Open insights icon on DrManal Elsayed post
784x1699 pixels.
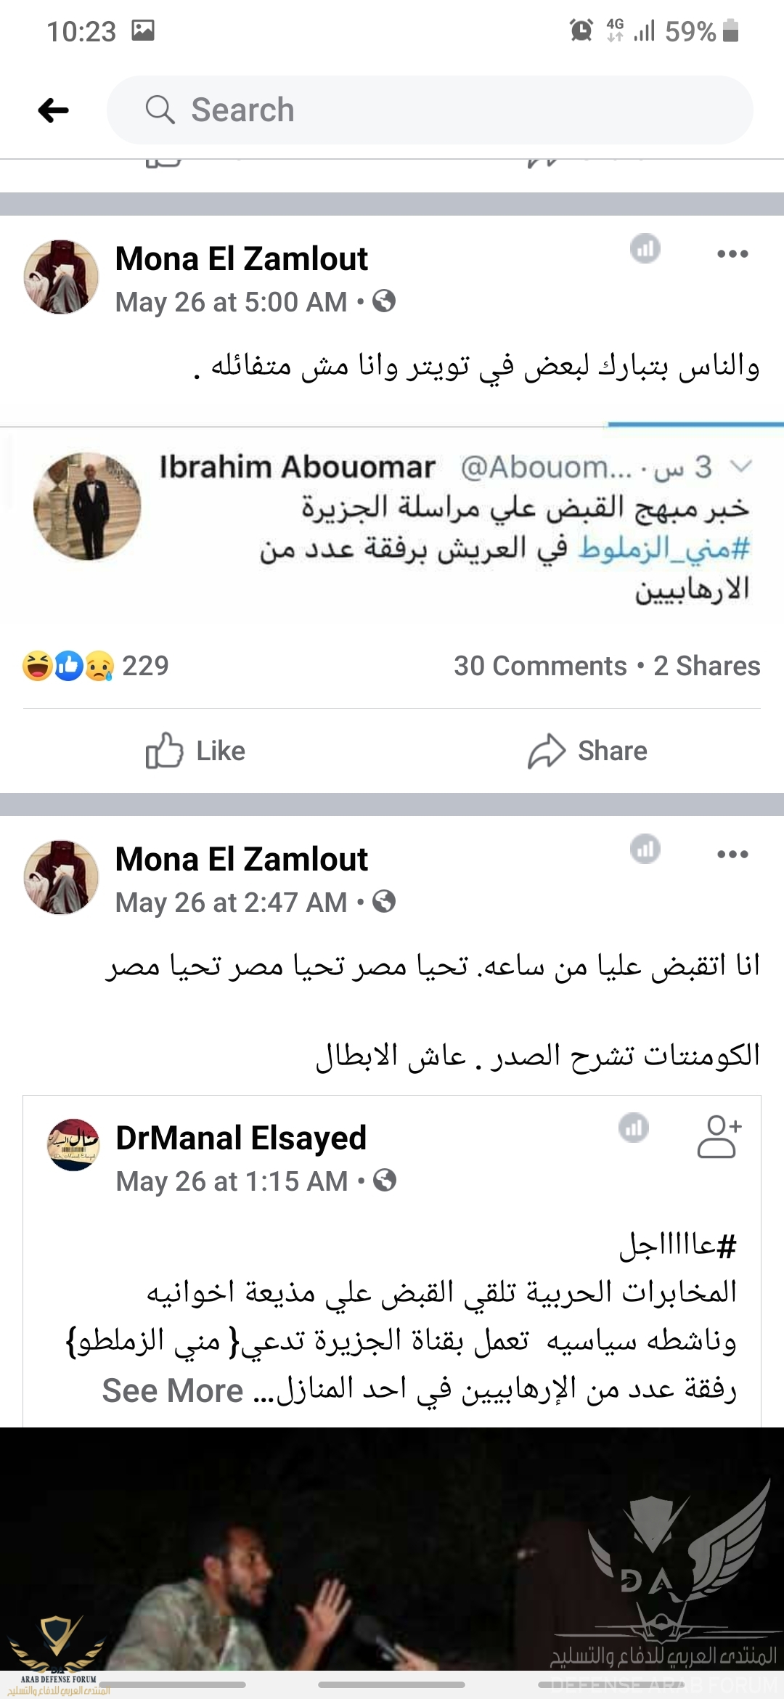tap(634, 1128)
